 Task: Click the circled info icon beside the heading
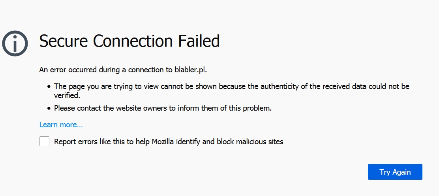(x=15, y=43)
